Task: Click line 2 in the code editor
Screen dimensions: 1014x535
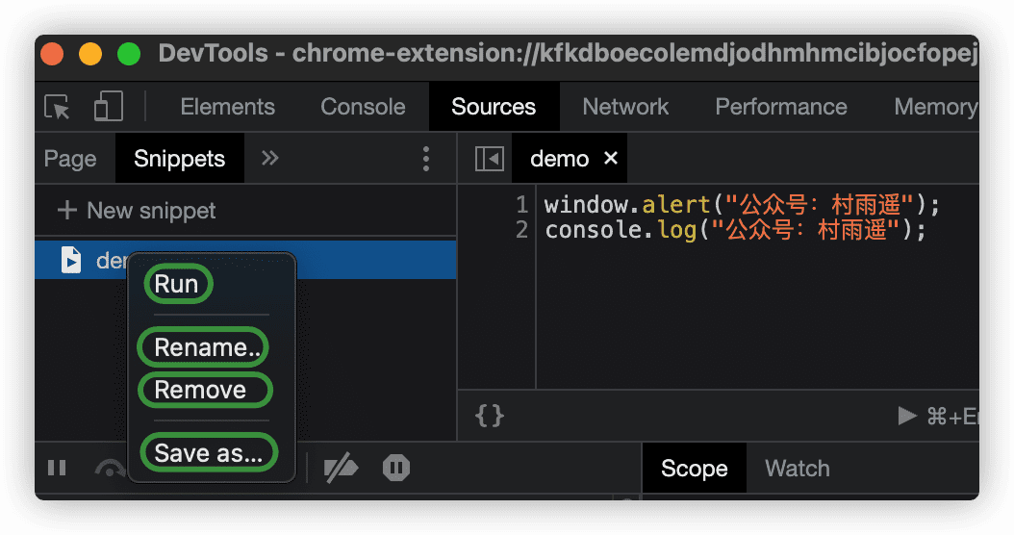Action: pyautogui.click(x=734, y=230)
